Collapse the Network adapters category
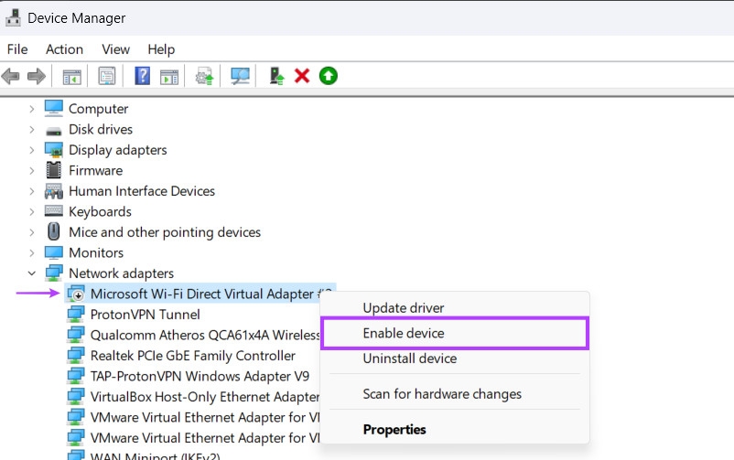This screenshot has width=734, height=460. 32,273
